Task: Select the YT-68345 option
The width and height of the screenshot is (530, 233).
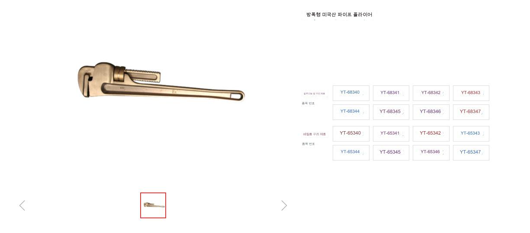Action: [391, 112]
